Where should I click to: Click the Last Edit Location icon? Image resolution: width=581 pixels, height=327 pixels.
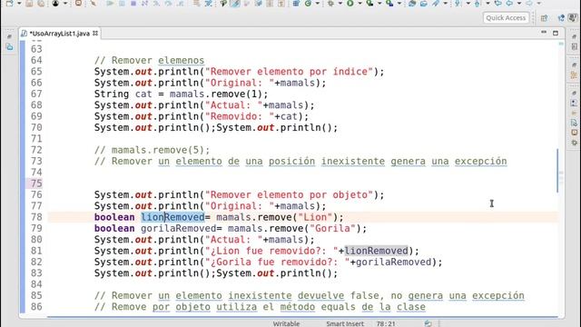[x=498, y=4]
